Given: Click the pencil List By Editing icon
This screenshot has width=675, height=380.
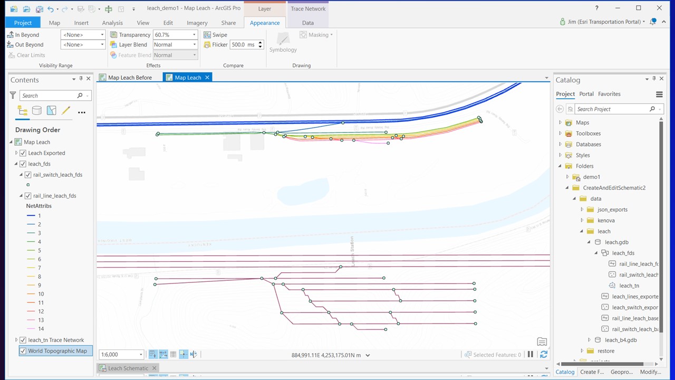Looking at the screenshot, I should click(66, 110).
